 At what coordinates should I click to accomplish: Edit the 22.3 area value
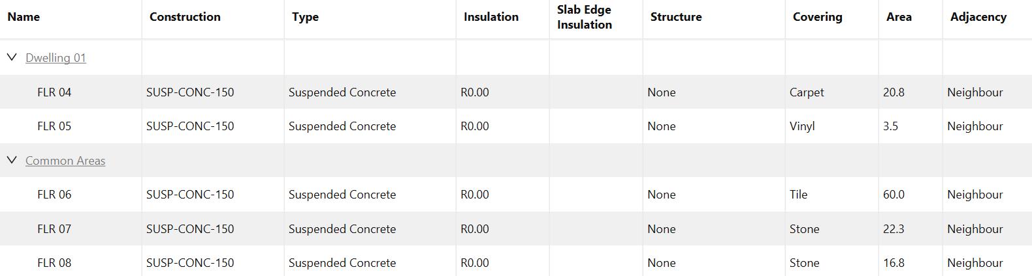coord(894,229)
